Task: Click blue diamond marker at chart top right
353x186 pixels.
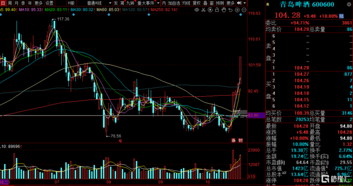Action: pyautogui.click(x=241, y=14)
